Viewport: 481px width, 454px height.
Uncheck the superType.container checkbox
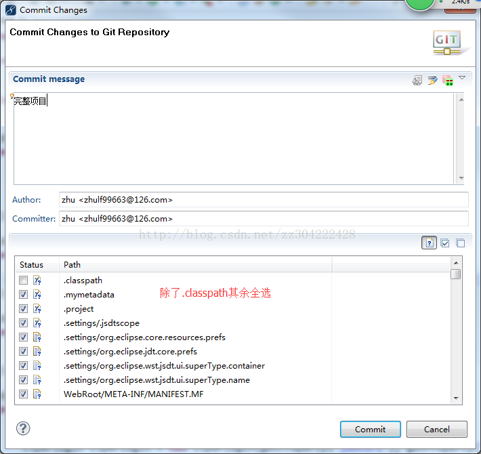point(23,366)
